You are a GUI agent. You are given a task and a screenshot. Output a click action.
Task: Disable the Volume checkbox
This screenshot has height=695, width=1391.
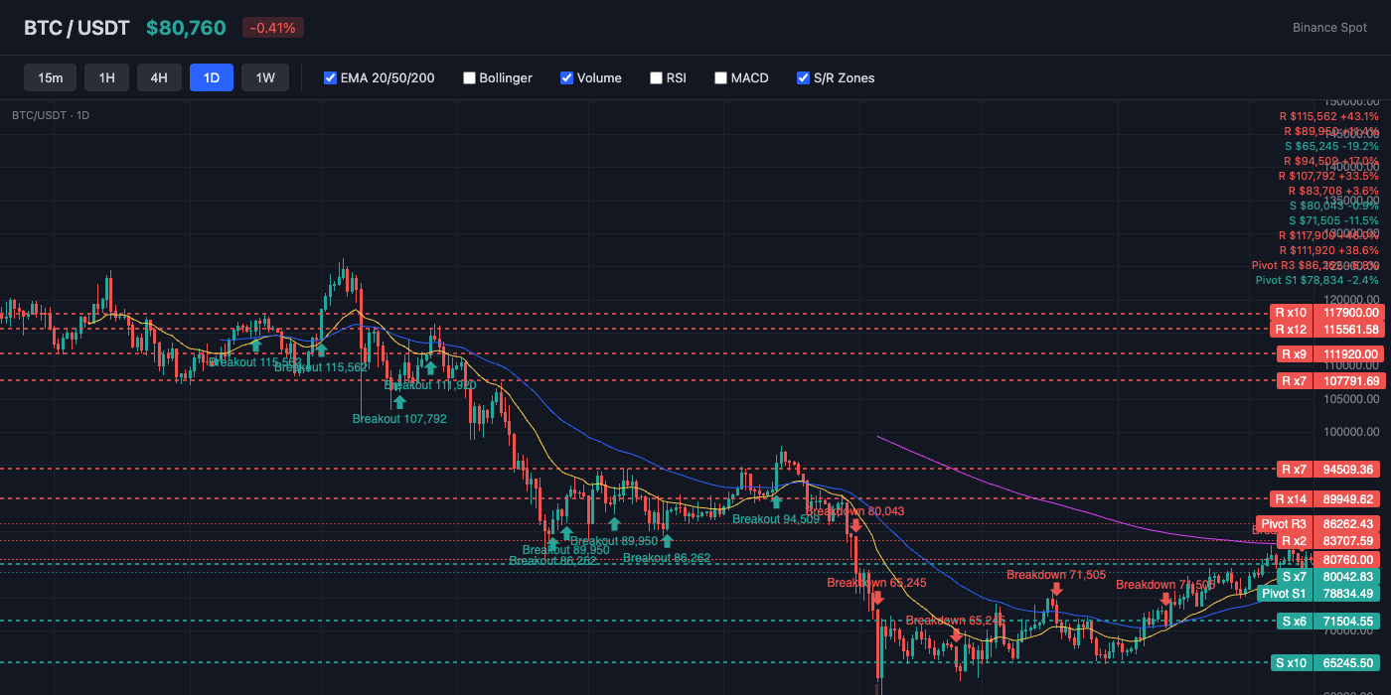point(566,77)
